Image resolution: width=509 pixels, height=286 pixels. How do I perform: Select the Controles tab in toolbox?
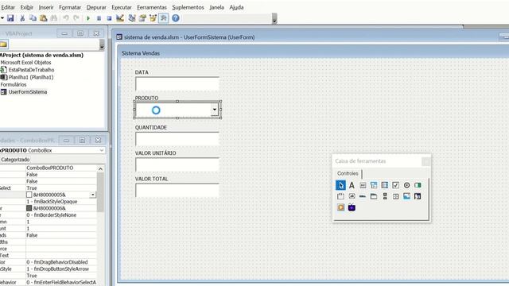point(348,173)
